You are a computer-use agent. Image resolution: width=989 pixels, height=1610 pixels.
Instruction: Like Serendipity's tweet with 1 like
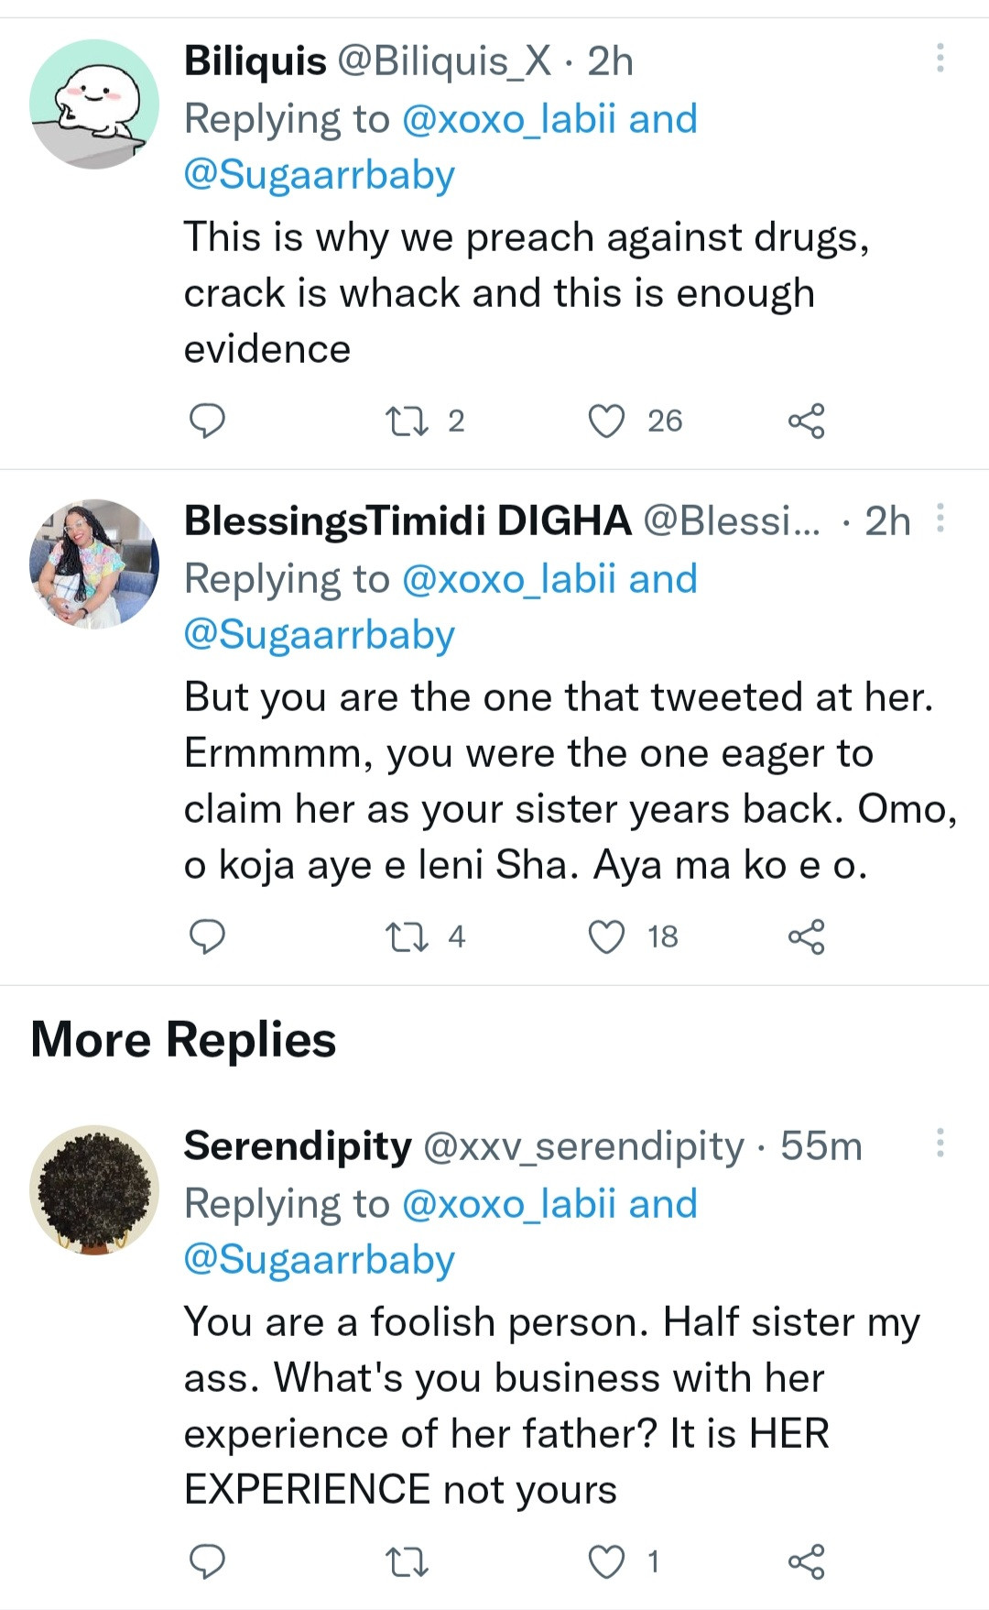coord(606,1562)
